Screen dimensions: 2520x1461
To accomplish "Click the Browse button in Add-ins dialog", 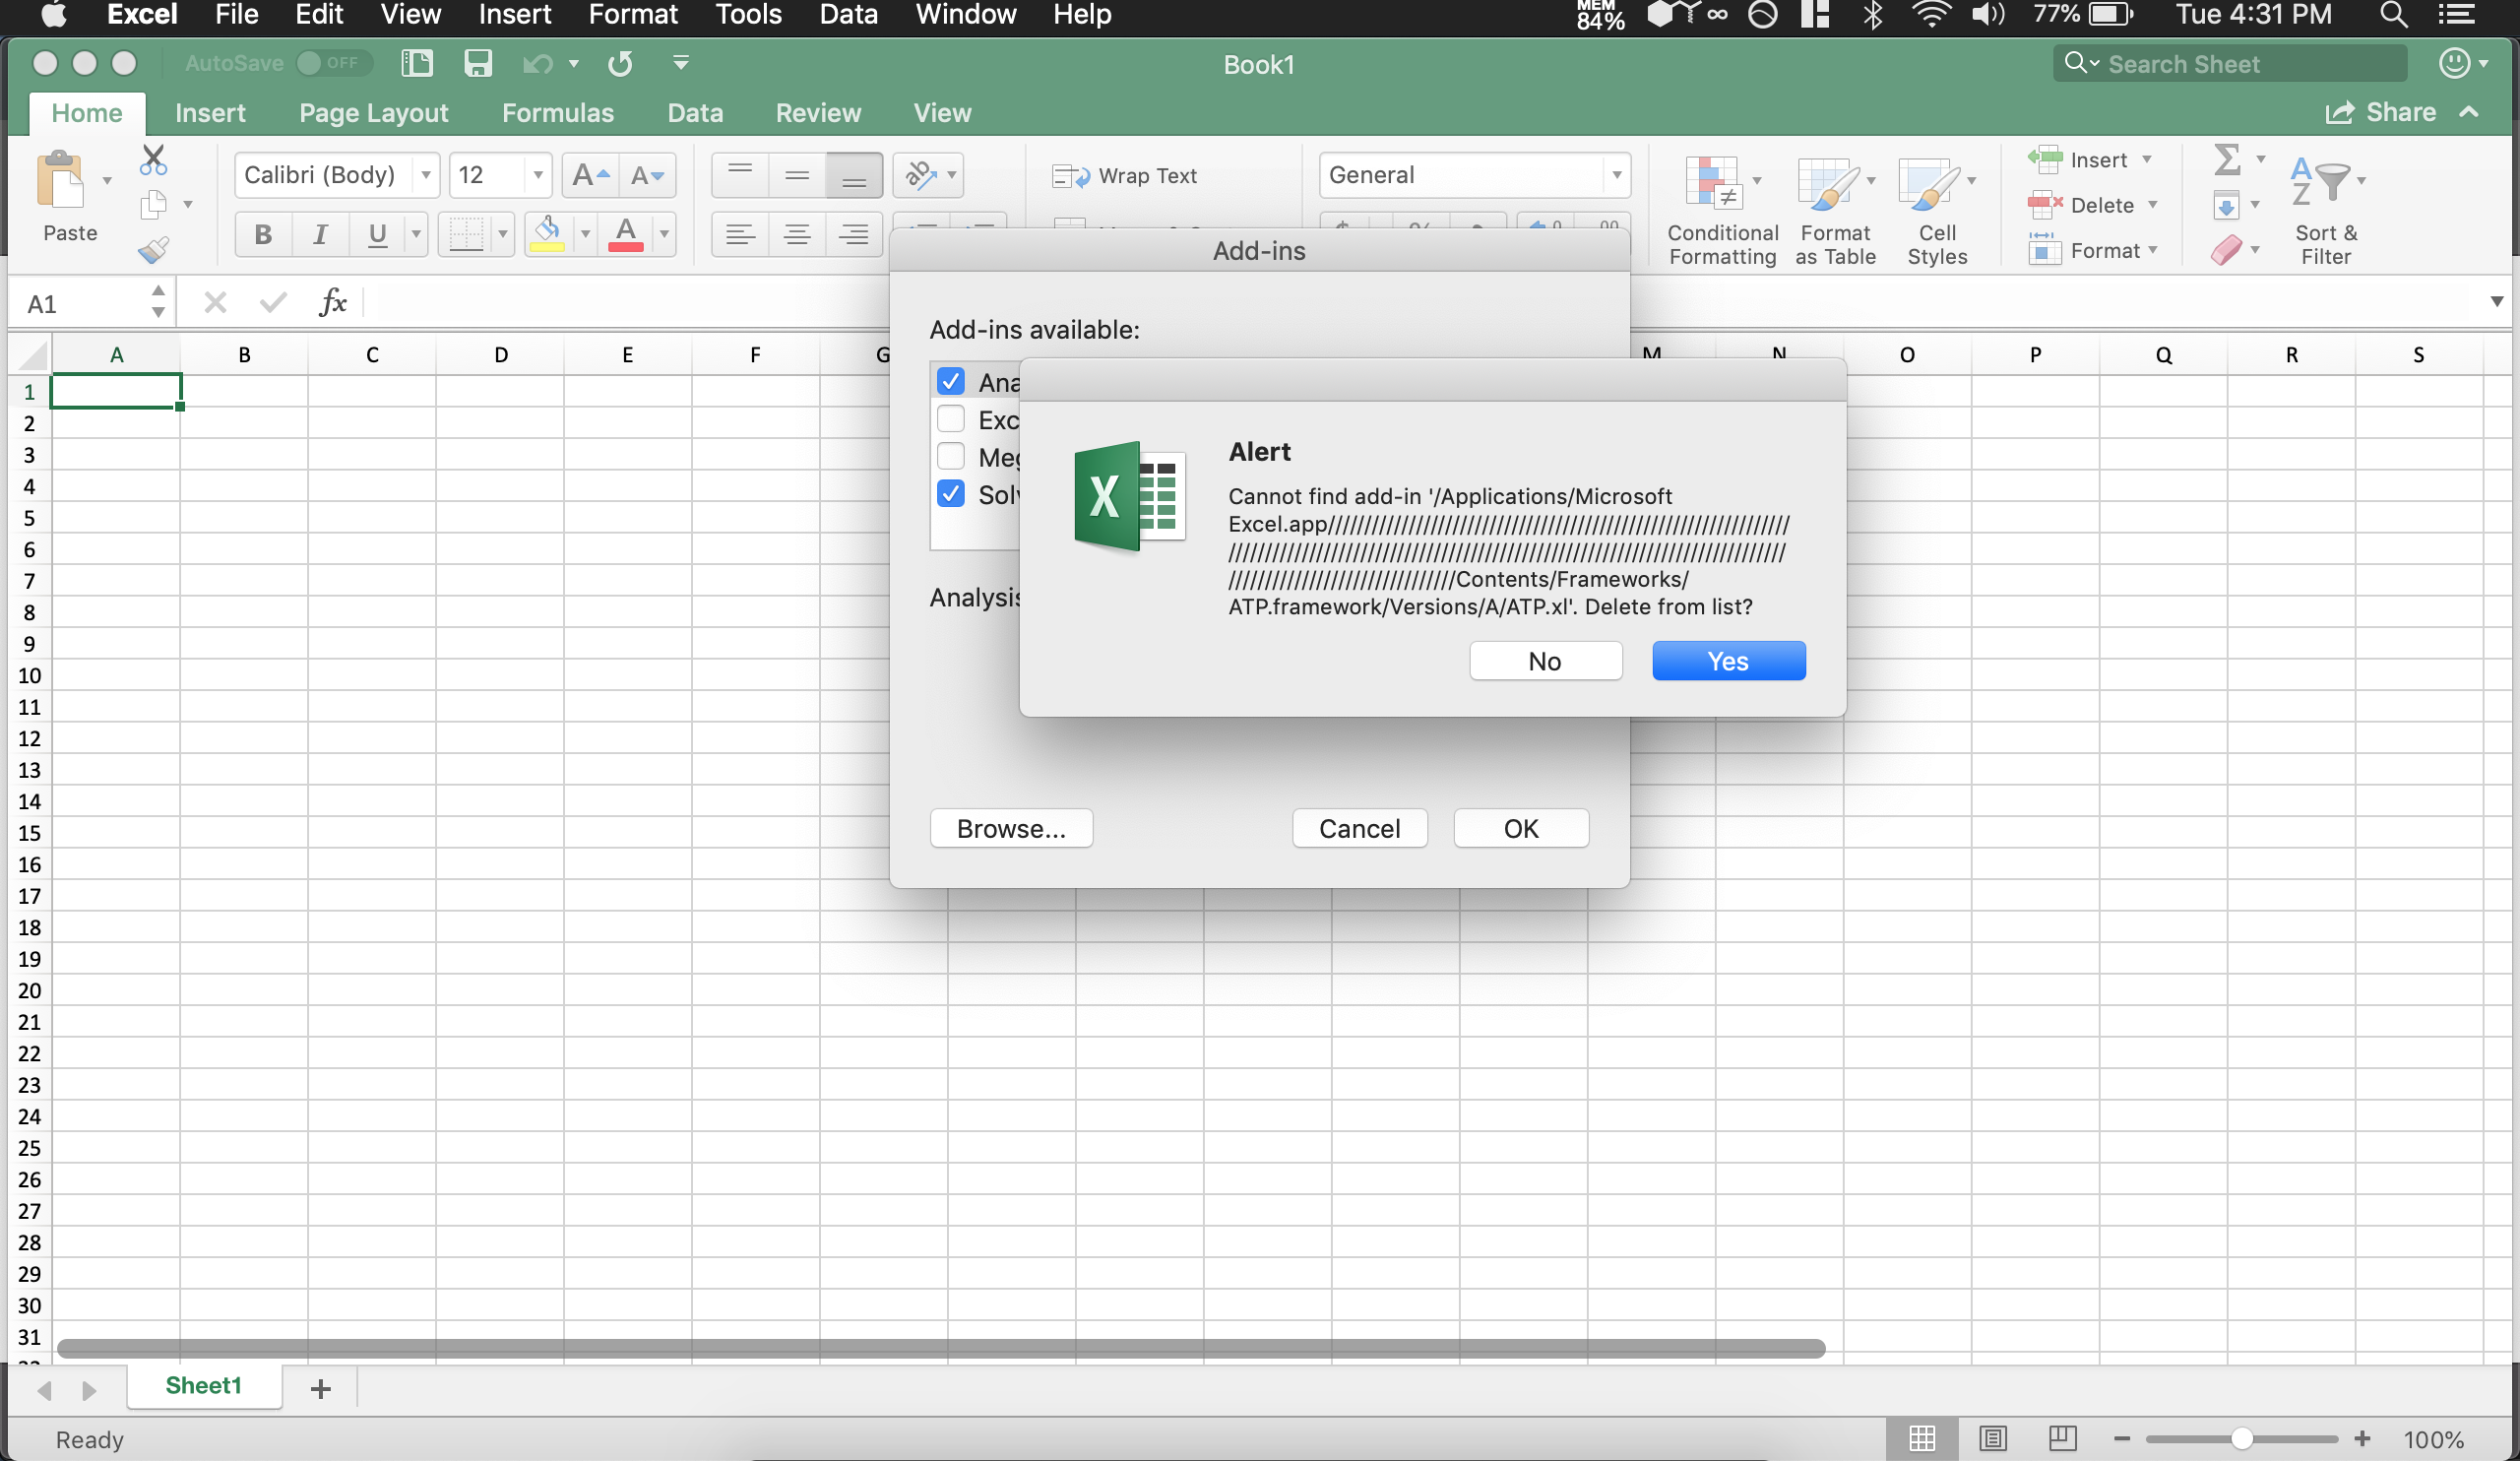I will click(x=1010, y=828).
